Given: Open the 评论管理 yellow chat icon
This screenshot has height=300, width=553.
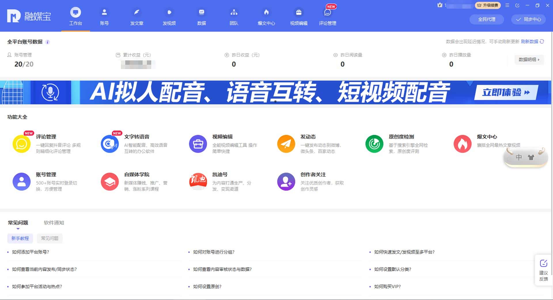Looking at the screenshot, I should [22, 144].
